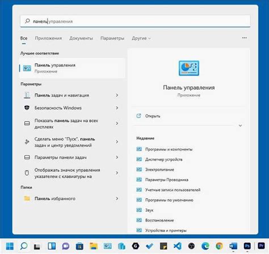Viewport: 269px width, 254px height.
Task: Open Microsoft Store from the taskbar
Action: click(79, 246)
